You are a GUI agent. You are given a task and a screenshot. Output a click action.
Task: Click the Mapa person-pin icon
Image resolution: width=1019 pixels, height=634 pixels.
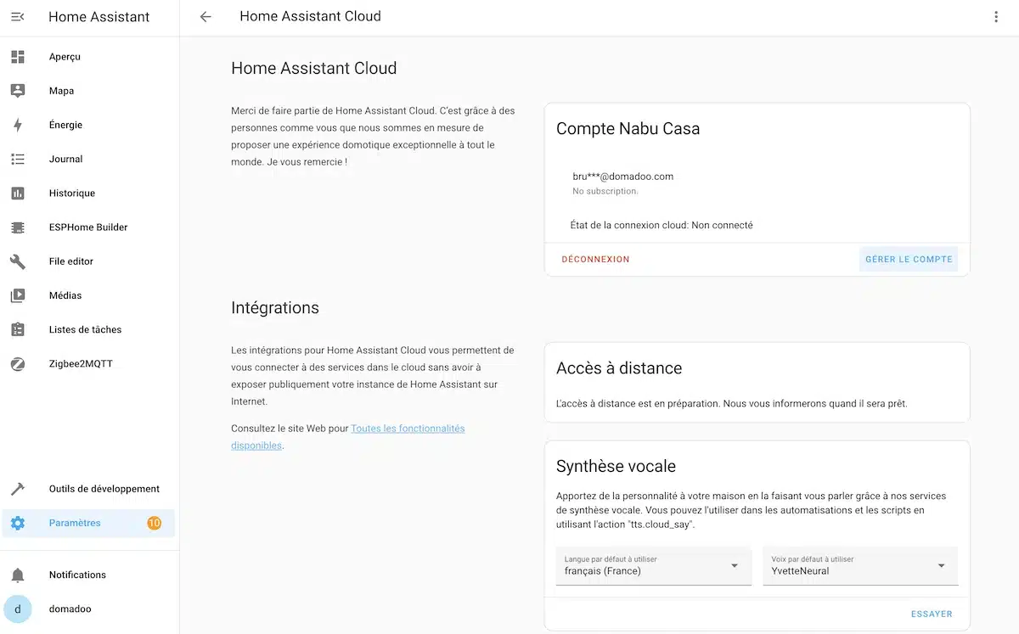click(x=18, y=91)
